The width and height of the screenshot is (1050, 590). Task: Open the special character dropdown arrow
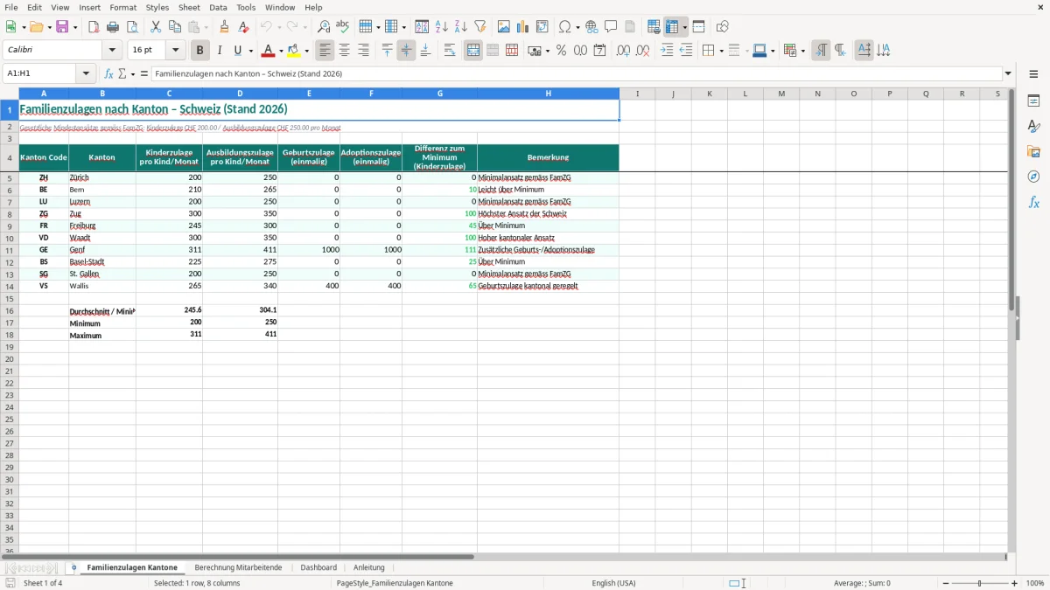pos(577,27)
